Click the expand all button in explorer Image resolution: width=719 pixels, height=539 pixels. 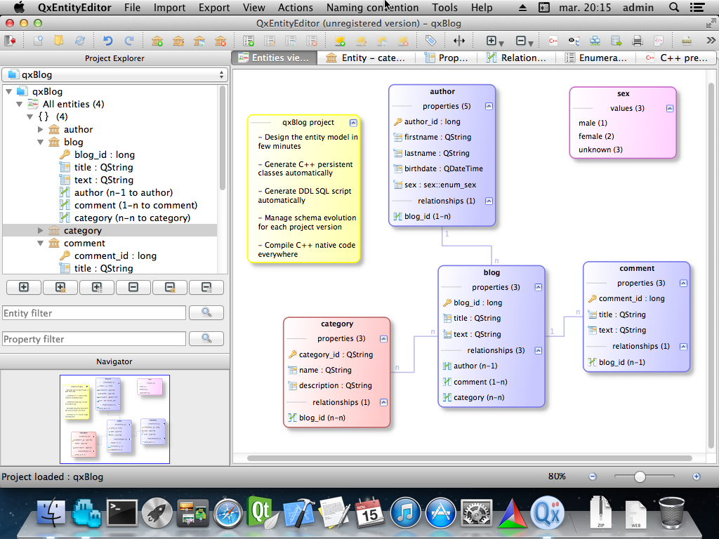[x=24, y=287]
